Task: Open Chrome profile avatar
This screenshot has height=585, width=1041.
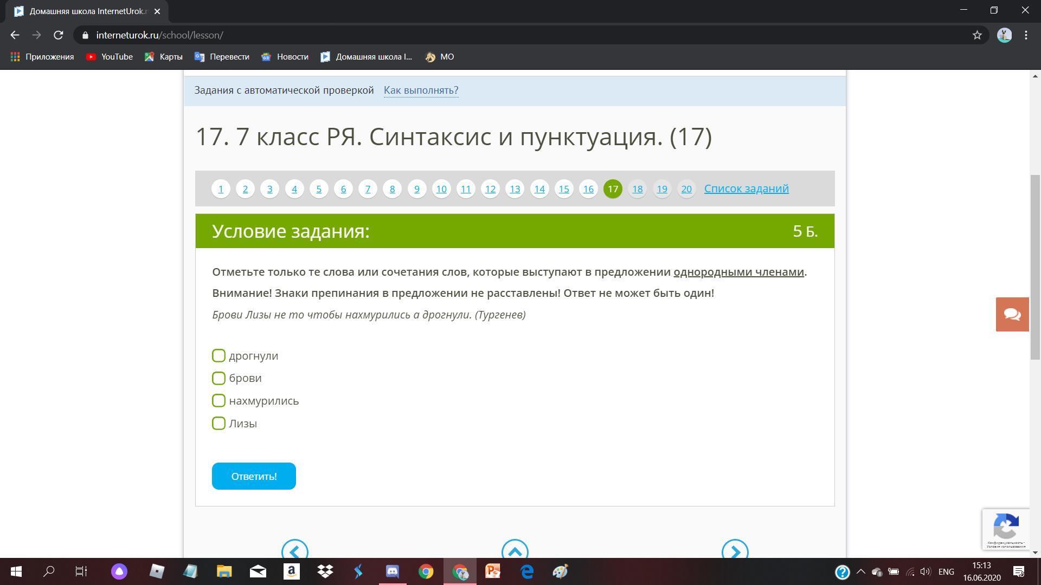Action: (x=1004, y=35)
